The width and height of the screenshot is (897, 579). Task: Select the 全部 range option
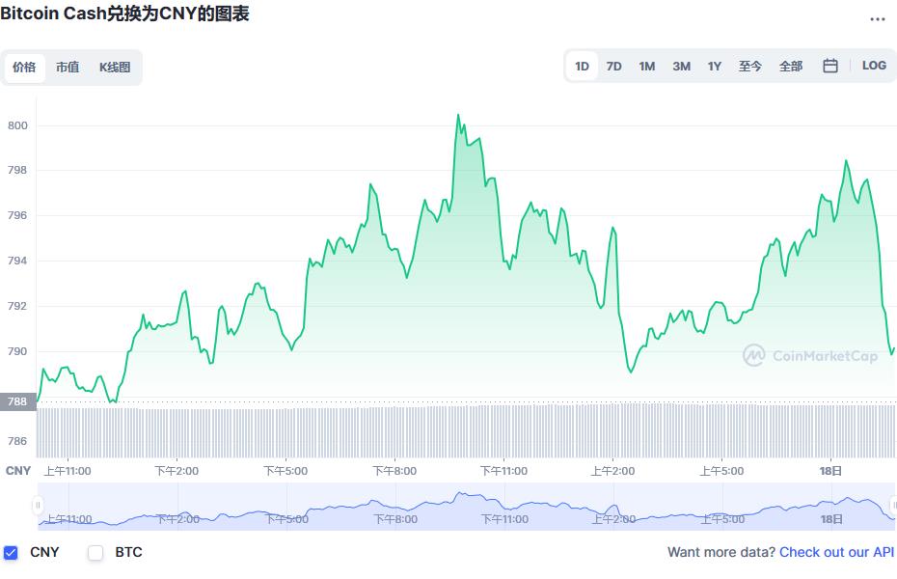[791, 65]
